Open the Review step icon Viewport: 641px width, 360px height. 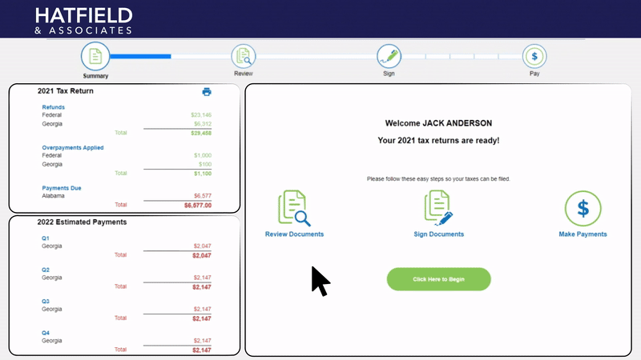[x=244, y=56]
